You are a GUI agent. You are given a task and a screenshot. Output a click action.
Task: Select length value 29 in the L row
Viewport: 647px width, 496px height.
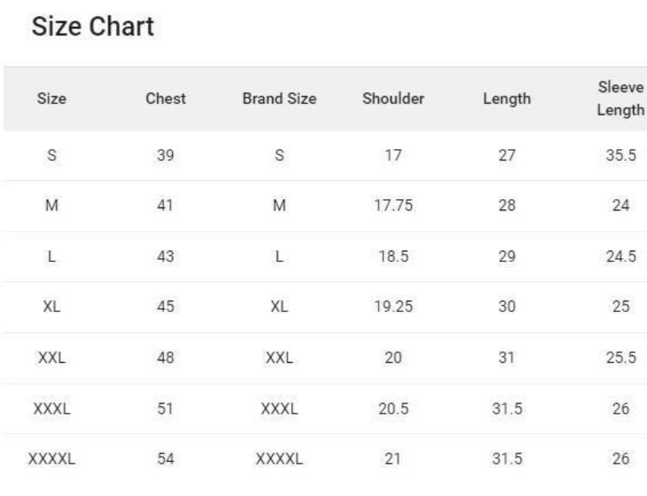507,257
